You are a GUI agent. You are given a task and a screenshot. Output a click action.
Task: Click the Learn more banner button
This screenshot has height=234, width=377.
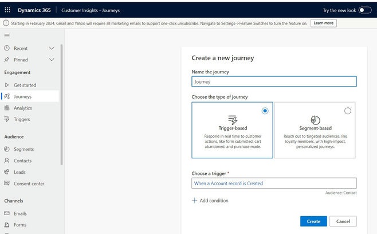coord(323,23)
